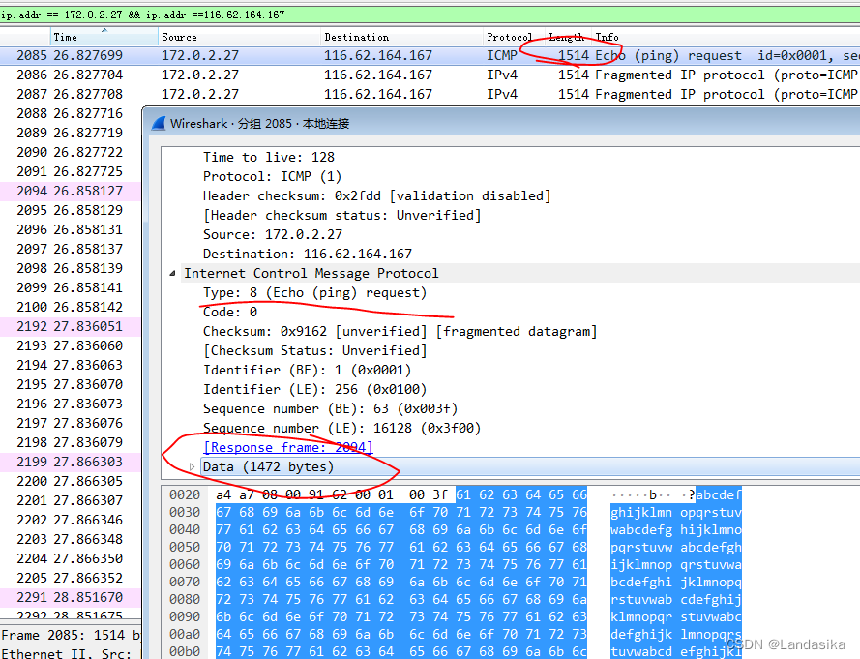Screen dimensions: 860x659
Task: Select packet row 2088 at 26.827716
Action: (x=71, y=113)
